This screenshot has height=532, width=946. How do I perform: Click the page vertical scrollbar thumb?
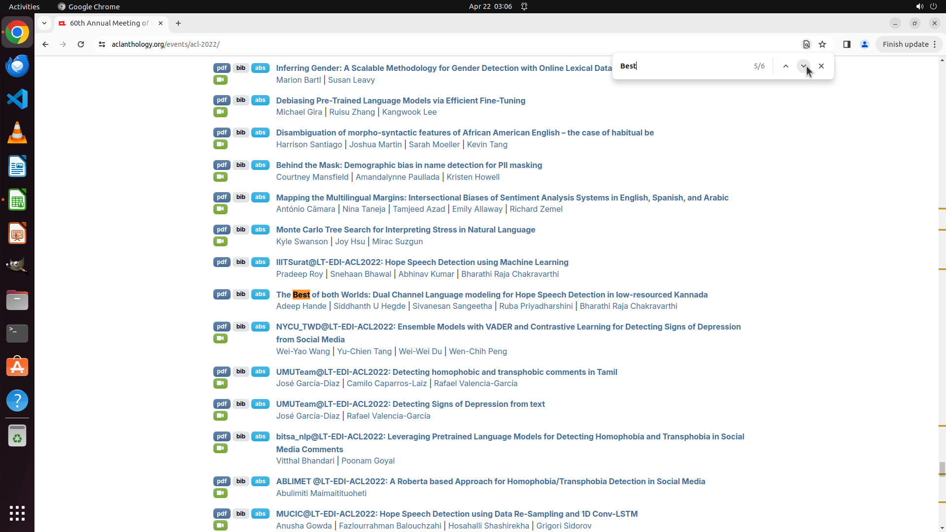click(x=942, y=469)
